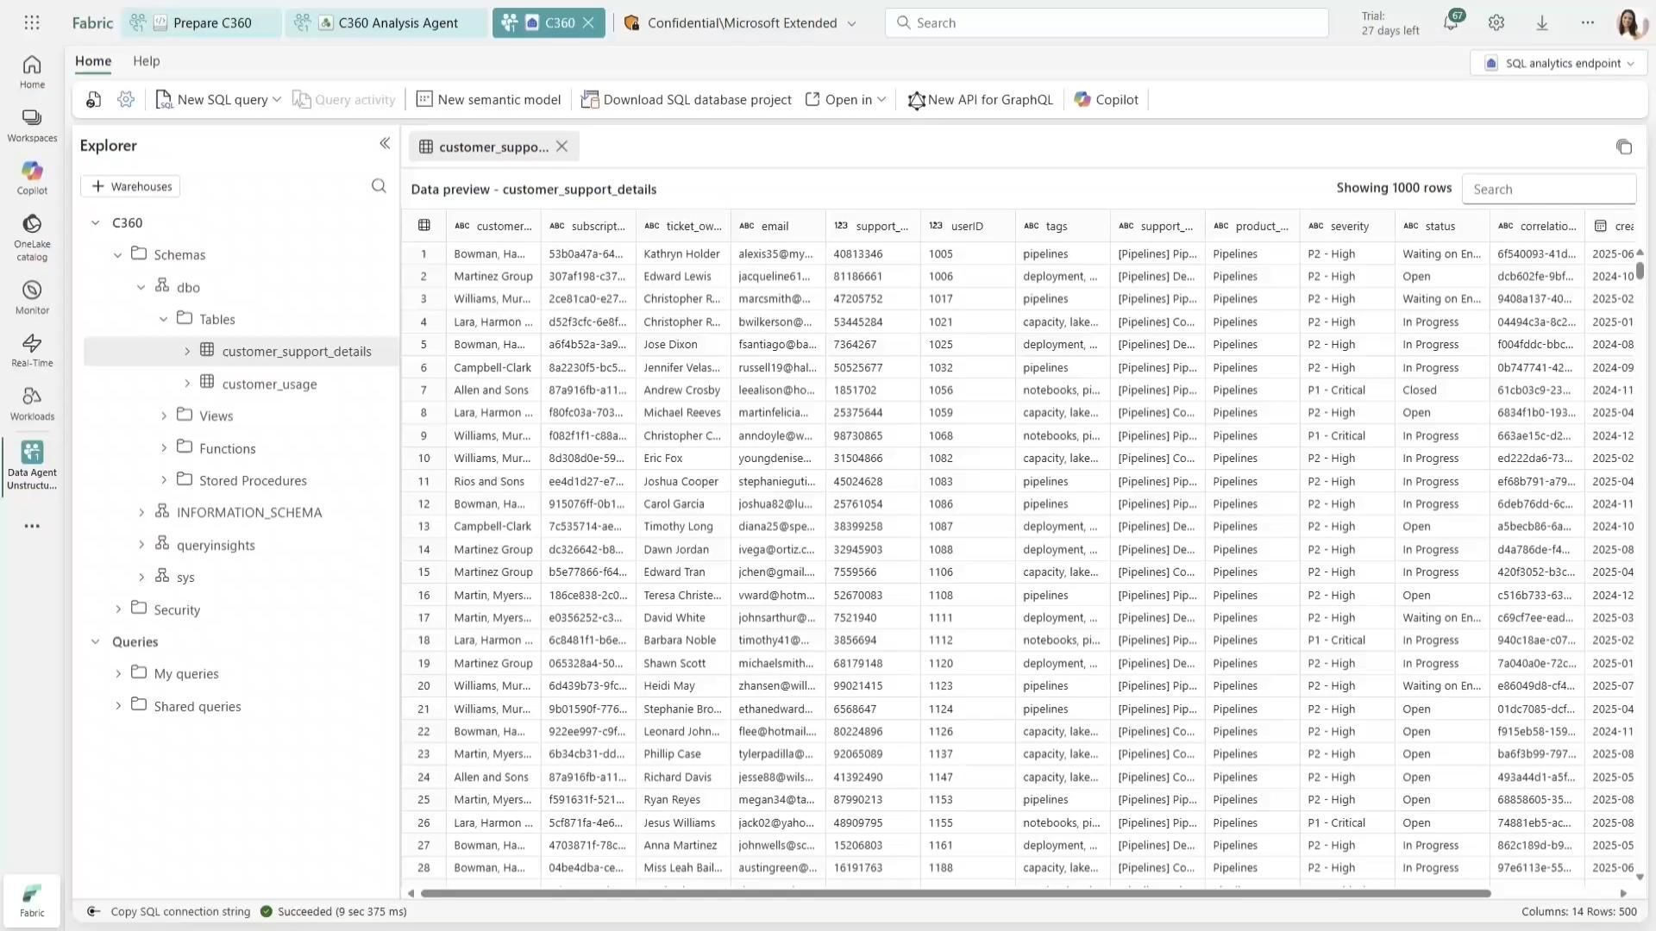Collapse the Explorer pane with double-chevron icon
The image size is (1656, 931).
[x=385, y=144]
